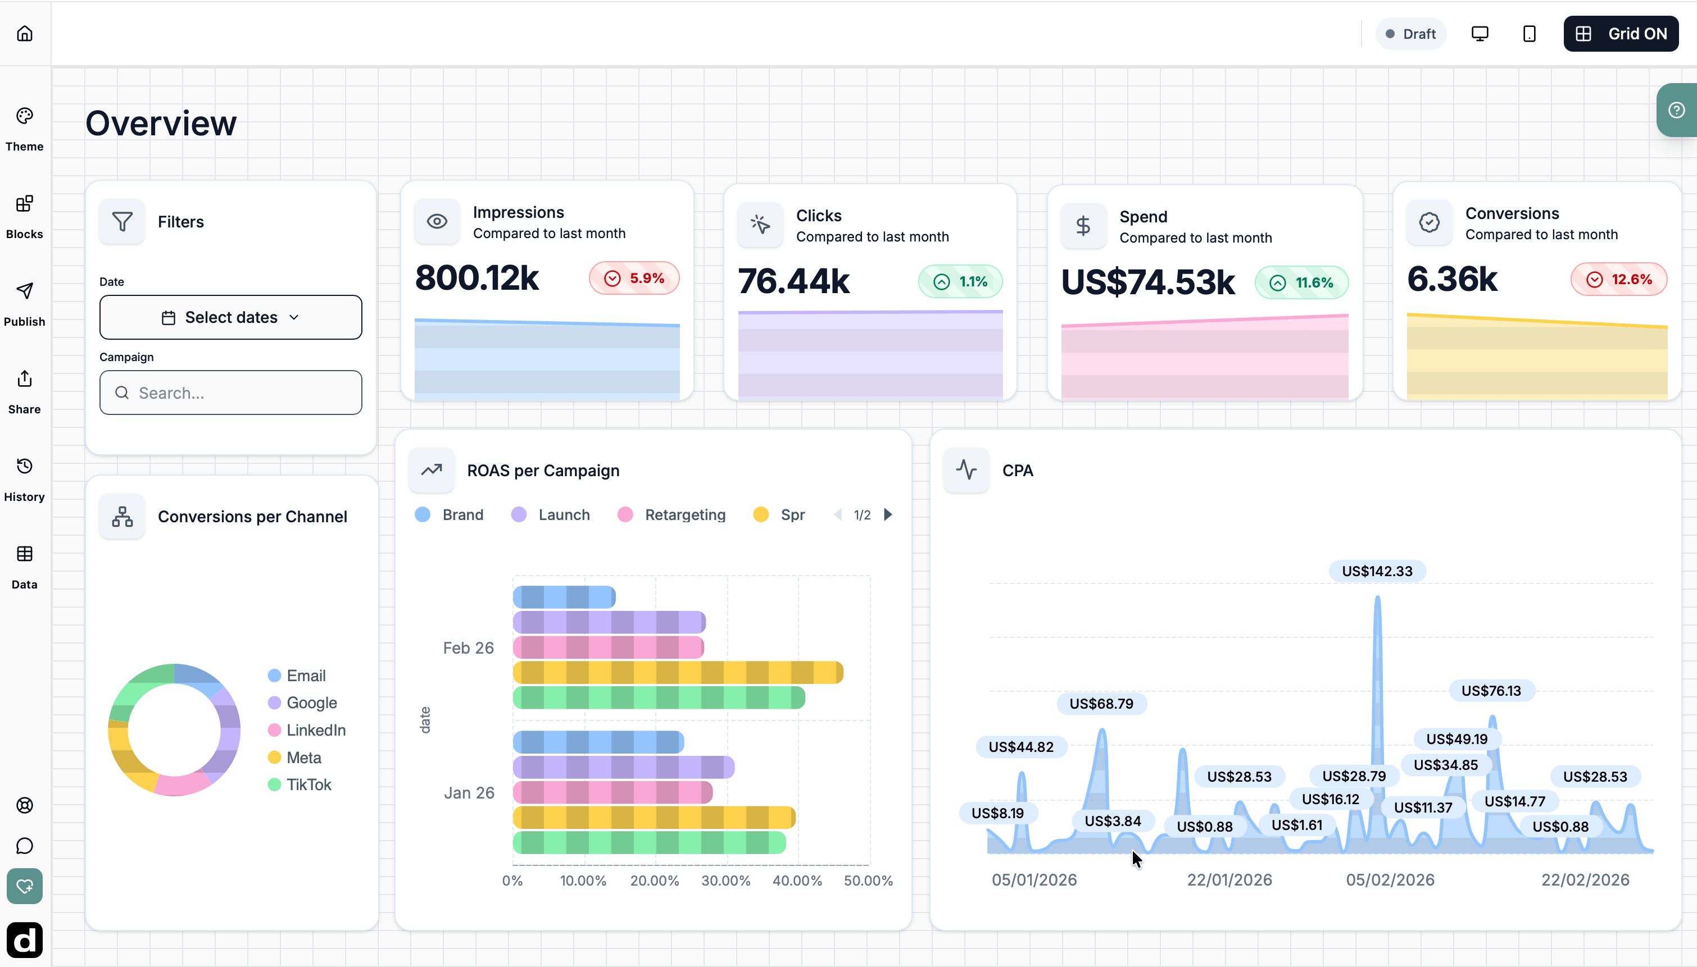Click the Draft status badge
The image size is (1697, 967).
point(1410,33)
